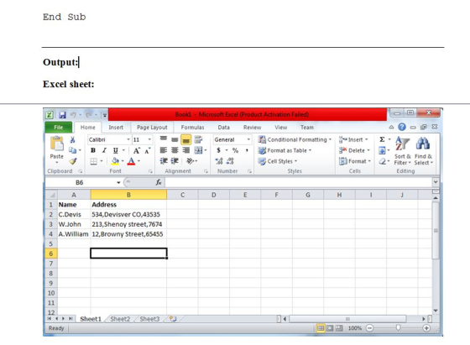The image size is (470, 345).
Task: Click the Increase Decimal icon
Action: point(219,161)
